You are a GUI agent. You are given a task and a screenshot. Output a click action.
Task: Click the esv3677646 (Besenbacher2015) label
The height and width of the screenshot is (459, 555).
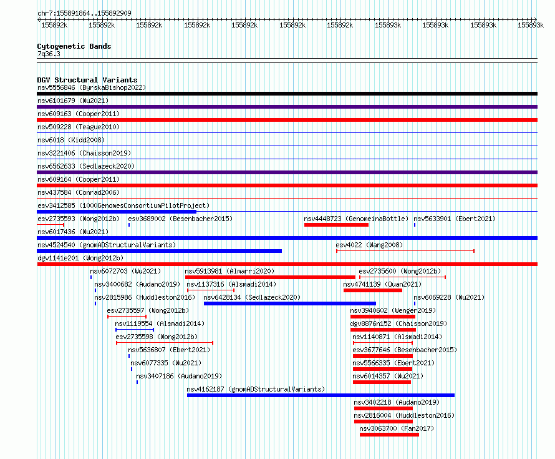point(405,350)
